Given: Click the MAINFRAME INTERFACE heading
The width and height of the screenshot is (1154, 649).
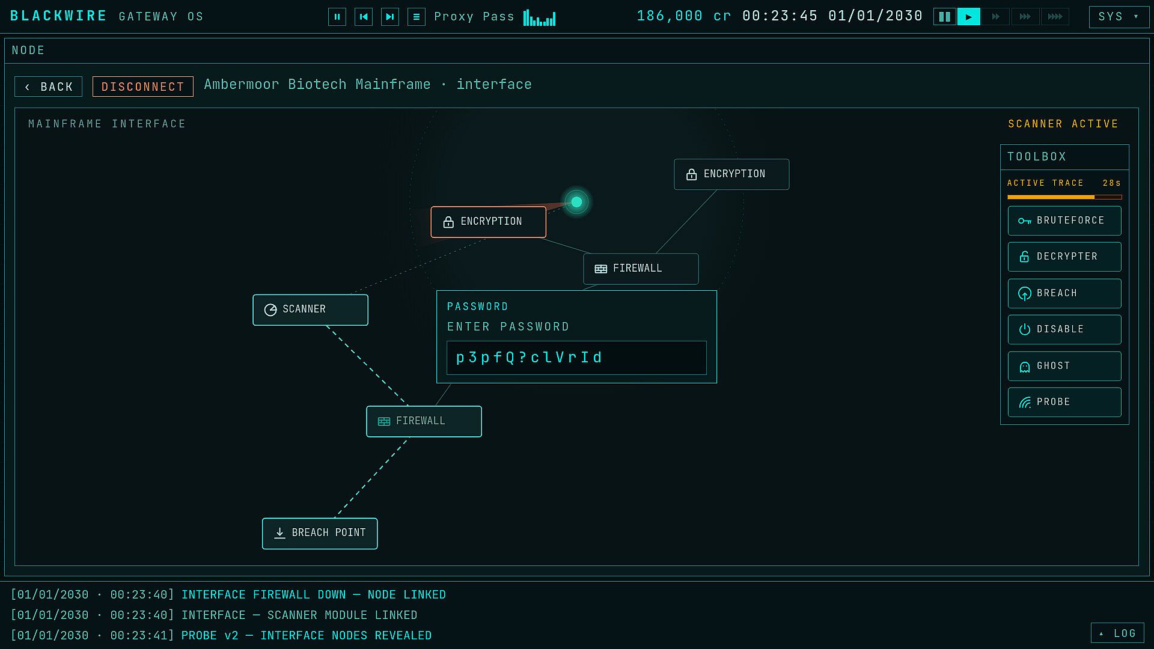Looking at the screenshot, I should (107, 124).
